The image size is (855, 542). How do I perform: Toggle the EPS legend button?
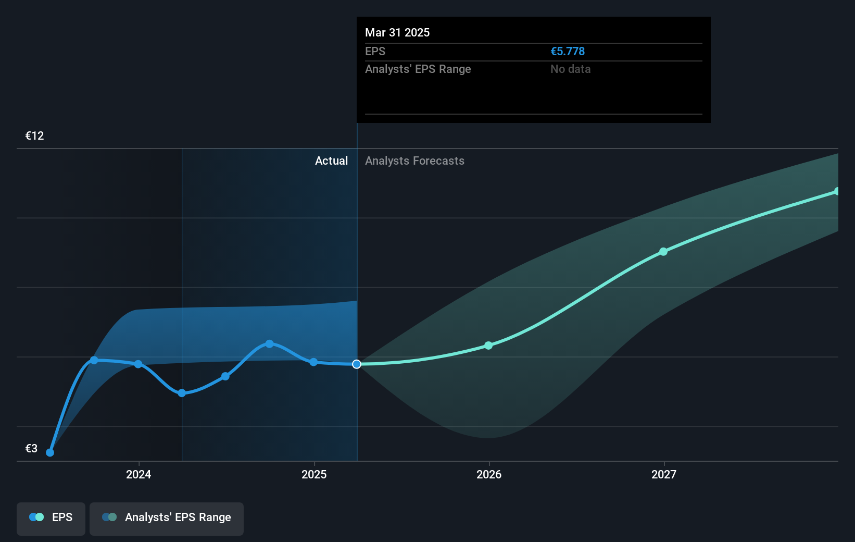tap(51, 519)
